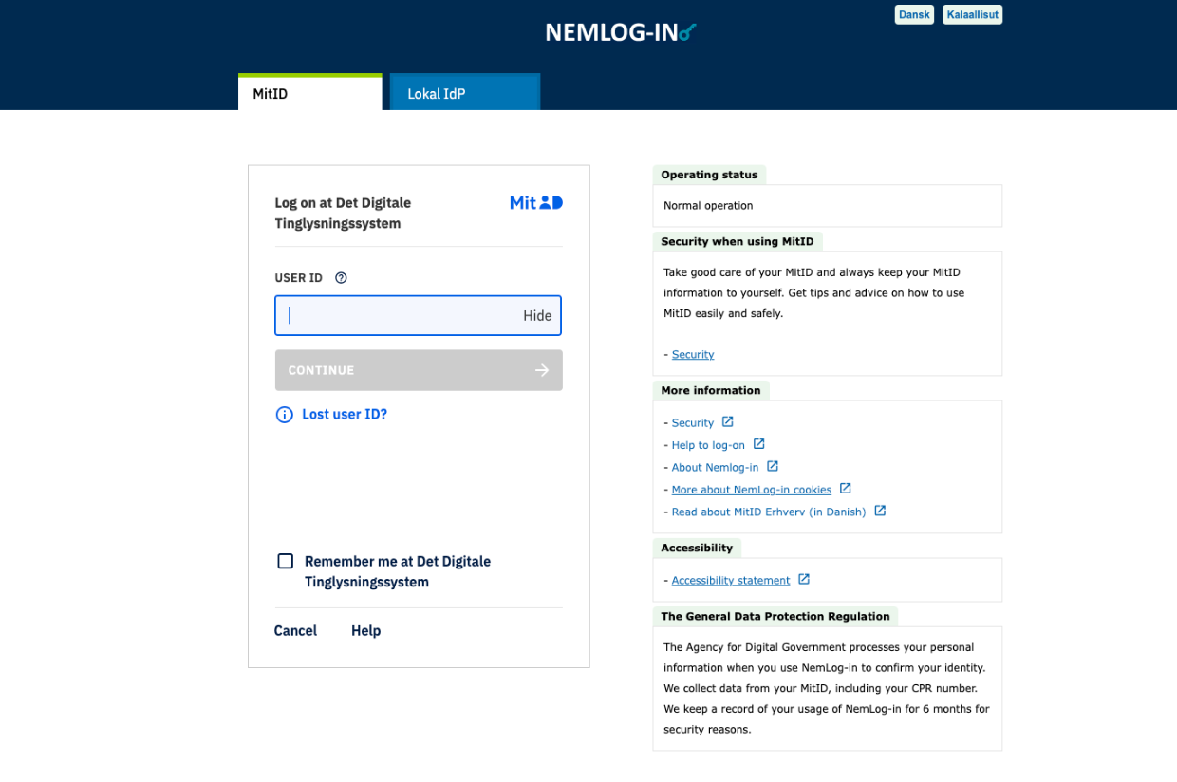Click the Normal operation status text
This screenshot has height=782, width=1177.
(x=708, y=206)
